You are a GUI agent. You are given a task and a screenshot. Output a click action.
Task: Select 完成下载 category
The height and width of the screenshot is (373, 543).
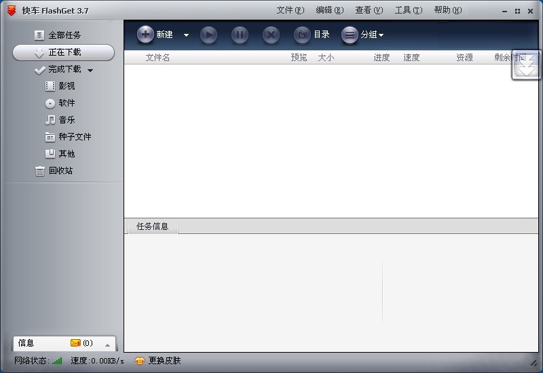coord(64,69)
